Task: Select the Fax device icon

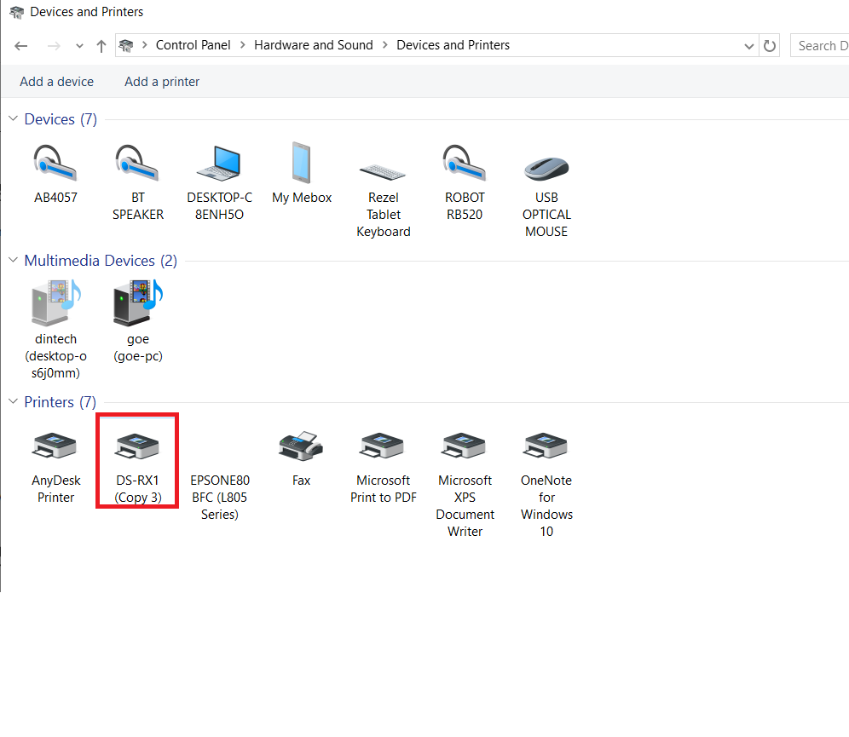Action: [x=301, y=446]
